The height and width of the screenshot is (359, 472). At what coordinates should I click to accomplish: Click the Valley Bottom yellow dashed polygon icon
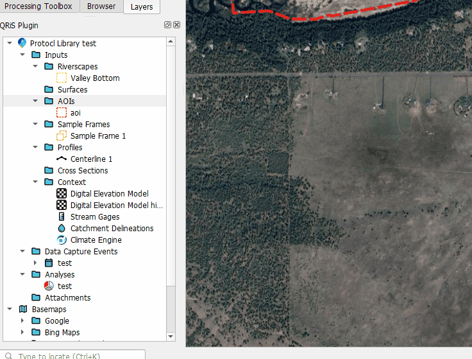(x=62, y=78)
